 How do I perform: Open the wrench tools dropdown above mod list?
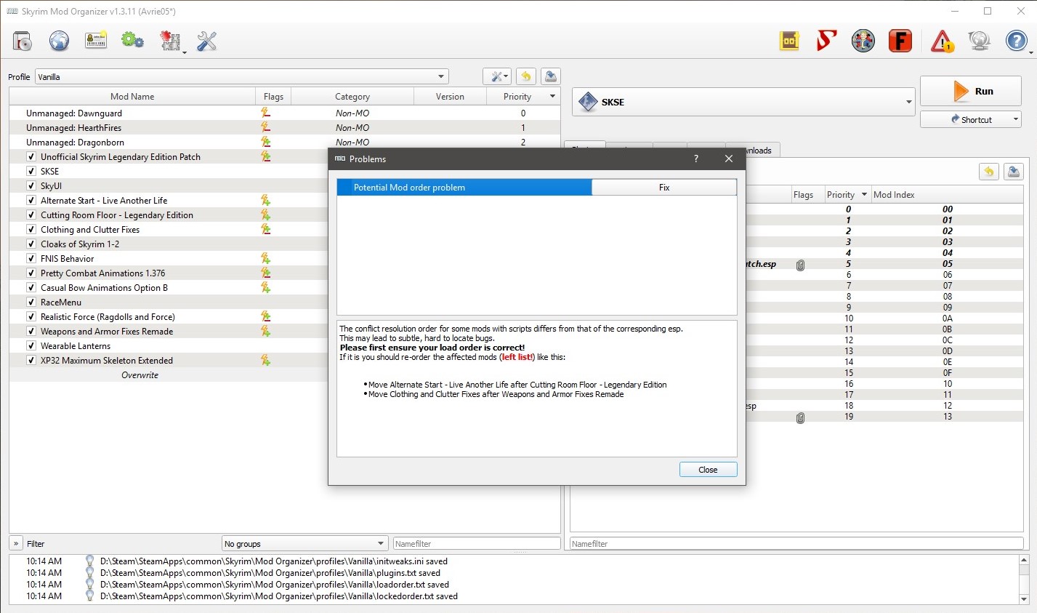tap(498, 76)
